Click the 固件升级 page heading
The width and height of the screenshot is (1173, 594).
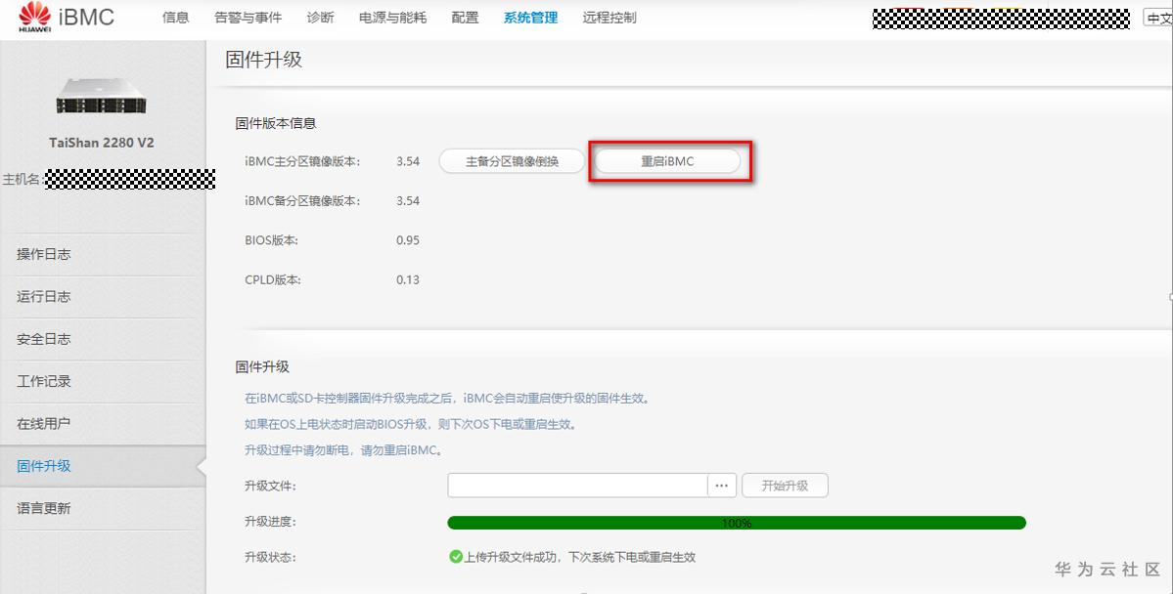coord(264,60)
